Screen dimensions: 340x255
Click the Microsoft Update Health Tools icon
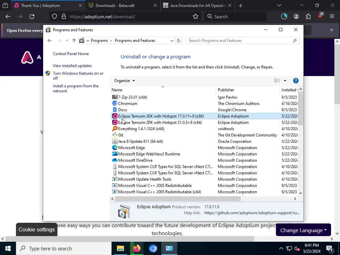click(115, 179)
